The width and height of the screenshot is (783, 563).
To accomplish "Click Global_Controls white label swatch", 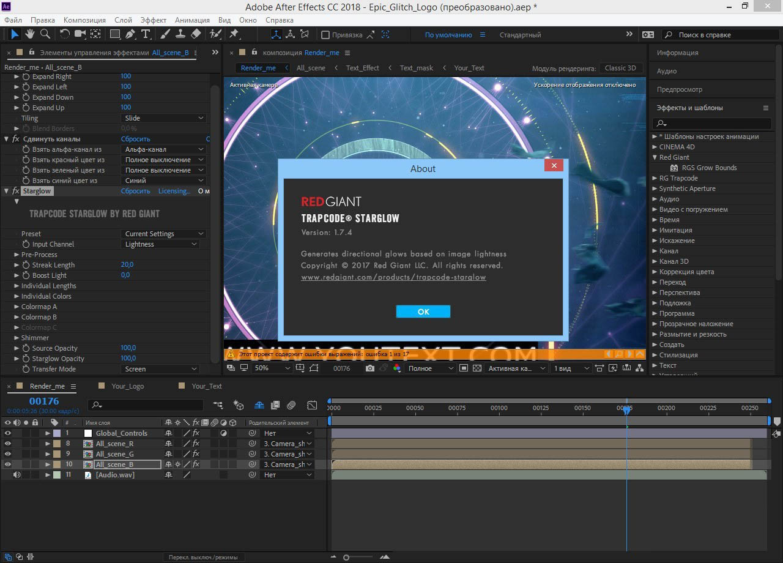I will click(88, 433).
